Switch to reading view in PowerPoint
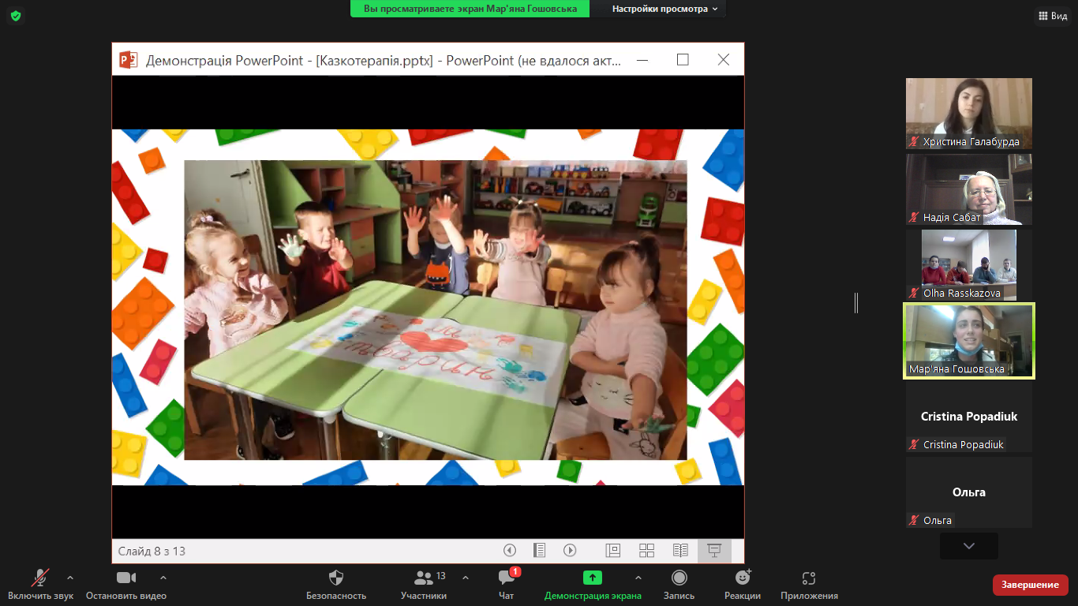 pos(680,551)
